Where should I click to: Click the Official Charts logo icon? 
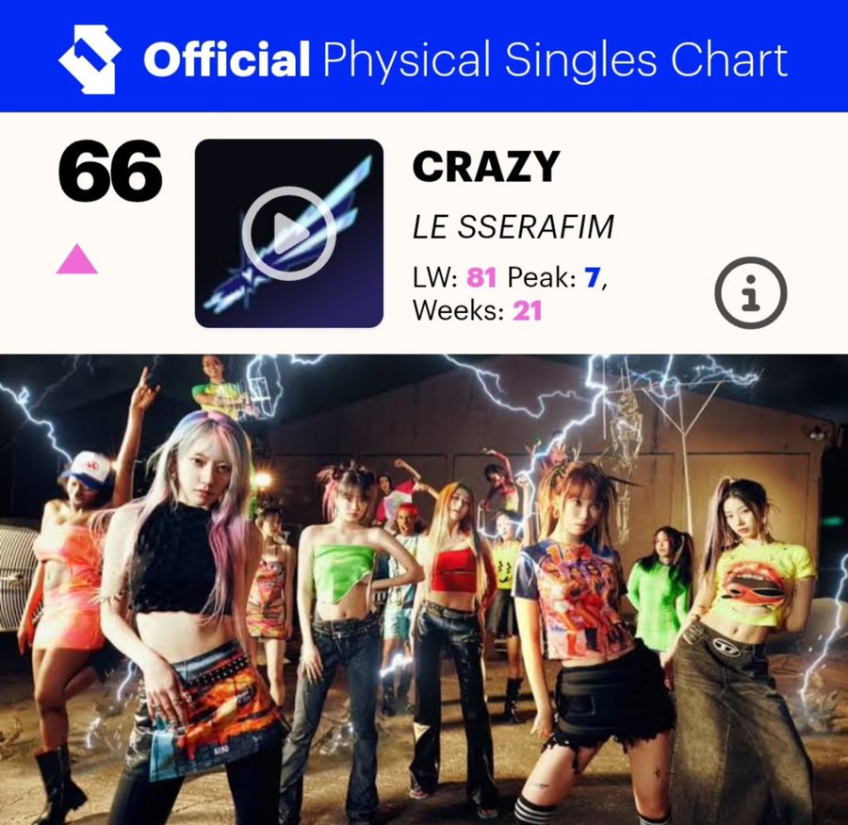(90, 59)
